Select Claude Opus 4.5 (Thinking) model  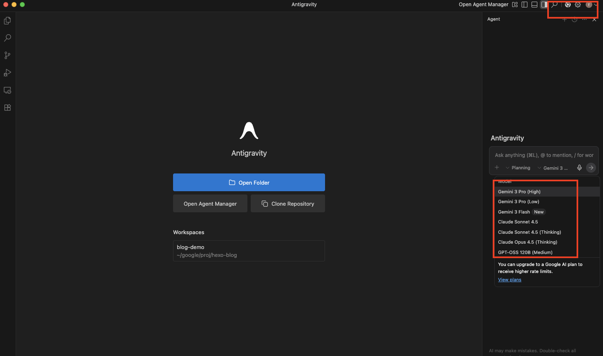click(x=527, y=242)
